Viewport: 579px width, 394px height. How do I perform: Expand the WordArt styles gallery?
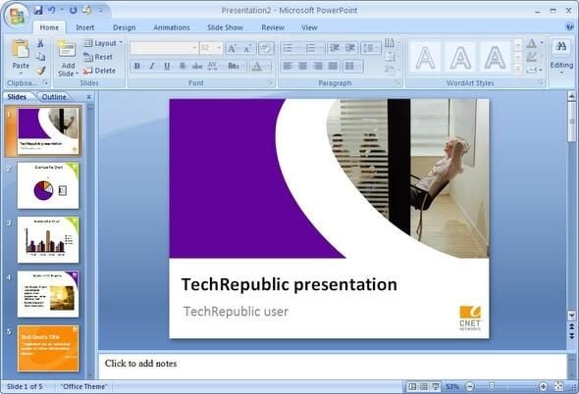tap(518, 69)
